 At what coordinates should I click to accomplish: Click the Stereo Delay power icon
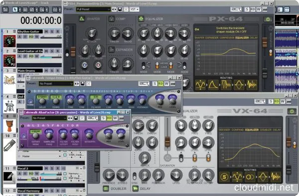[x=30, y=102]
